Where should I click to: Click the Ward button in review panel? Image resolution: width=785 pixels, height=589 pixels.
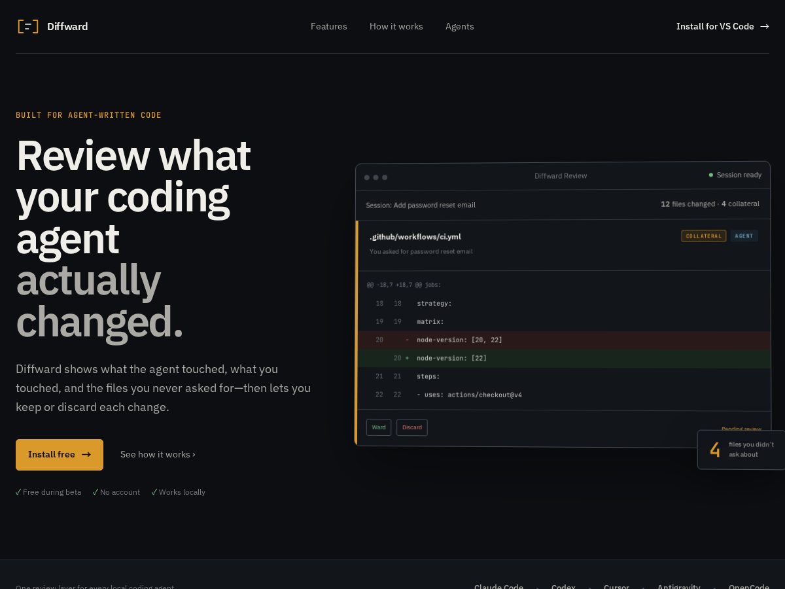tap(379, 427)
